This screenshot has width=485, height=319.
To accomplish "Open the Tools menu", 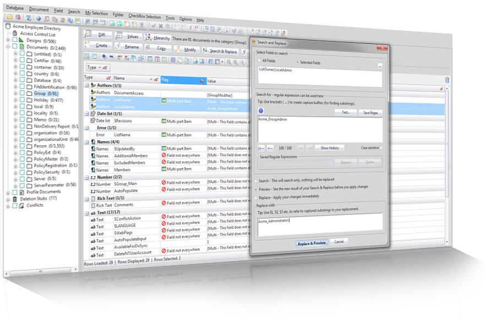I will point(170,18).
